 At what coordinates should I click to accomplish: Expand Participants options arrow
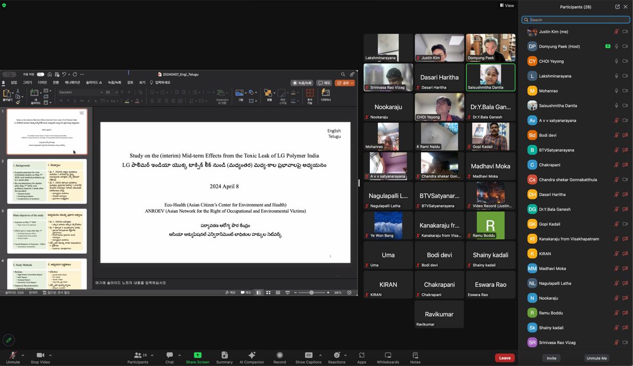tap(152, 355)
